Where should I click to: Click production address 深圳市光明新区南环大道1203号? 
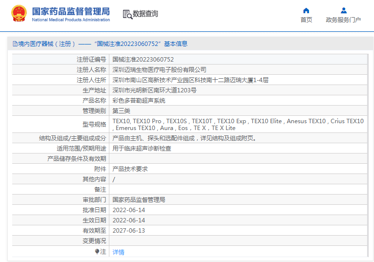(x=155, y=90)
